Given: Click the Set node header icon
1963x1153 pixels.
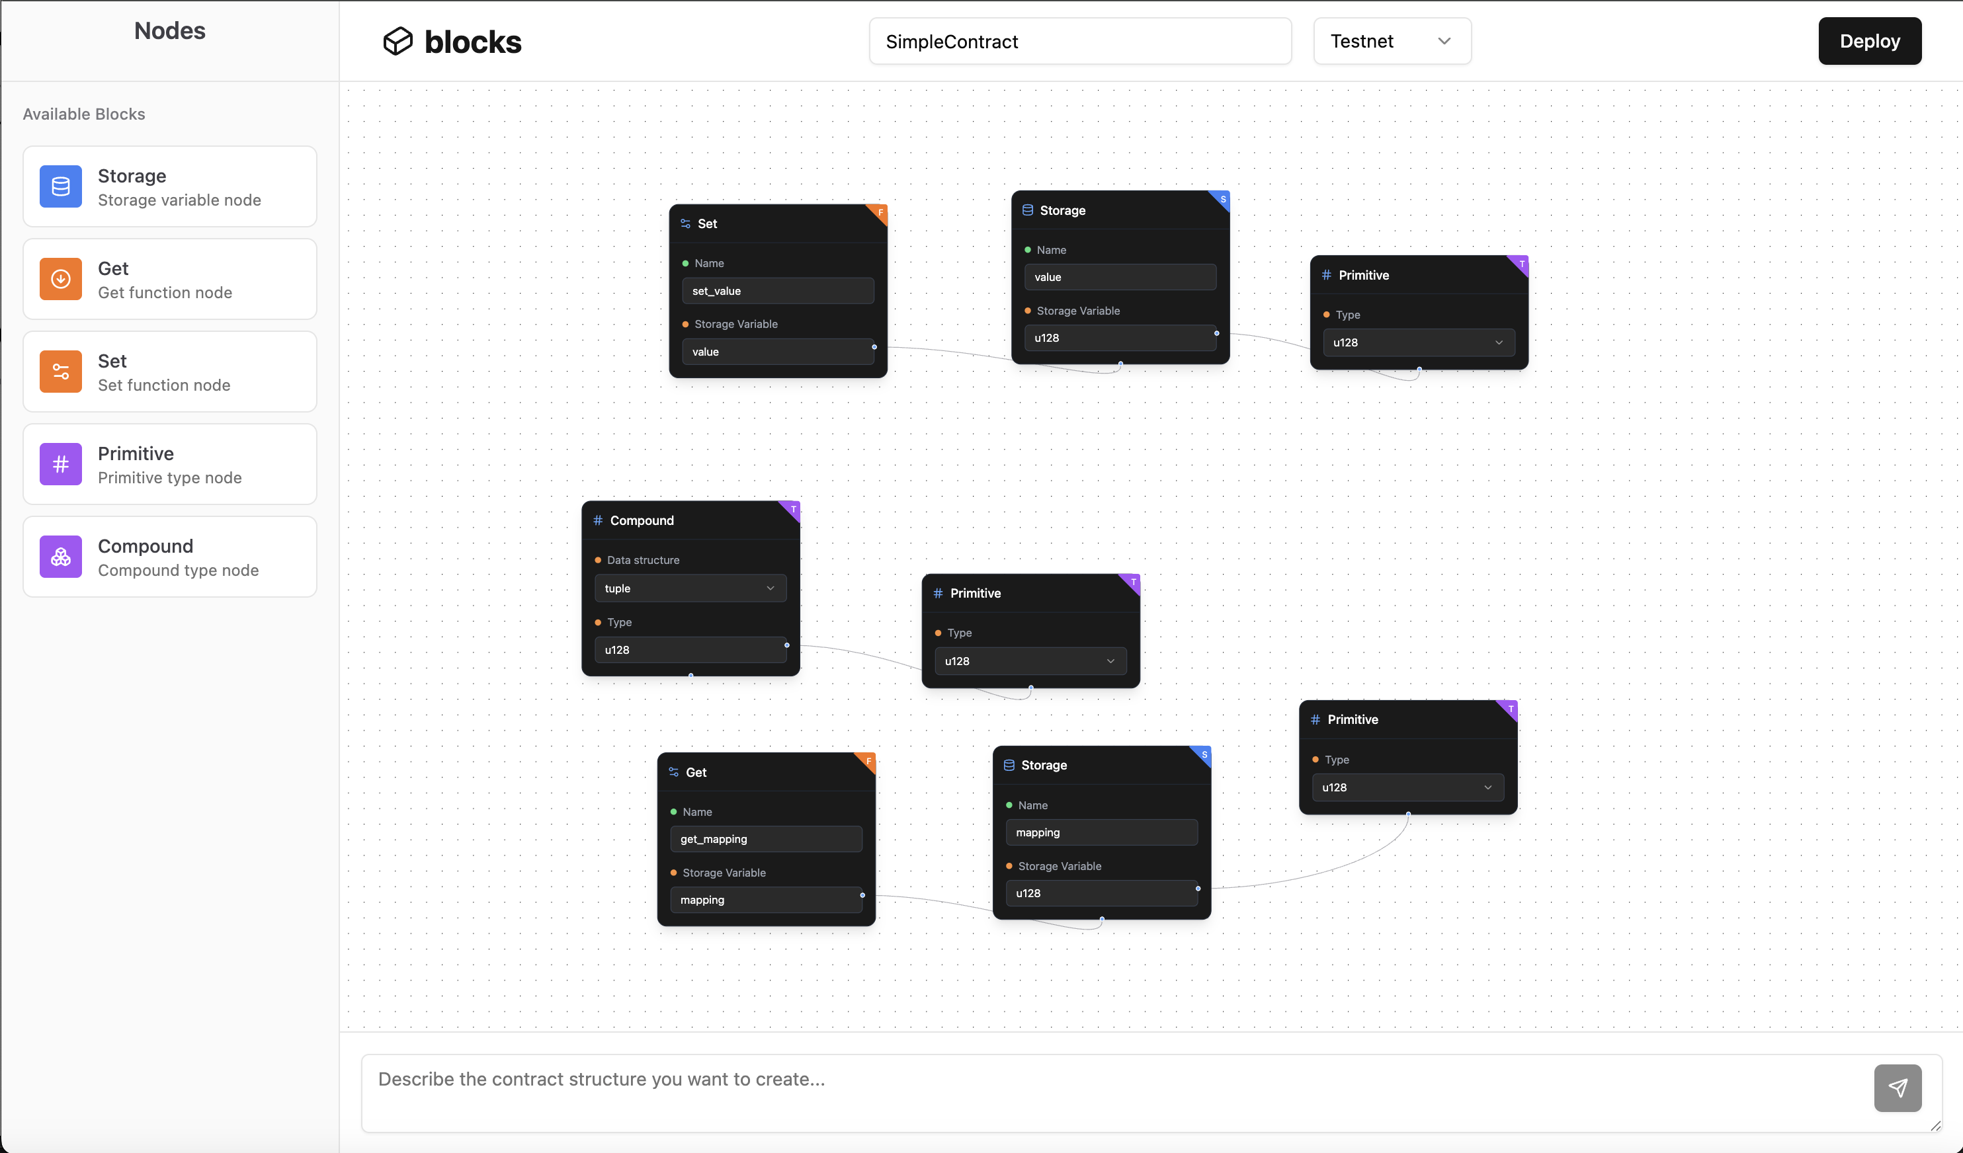Looking at the screenshot, I should (x=685, y=223).
